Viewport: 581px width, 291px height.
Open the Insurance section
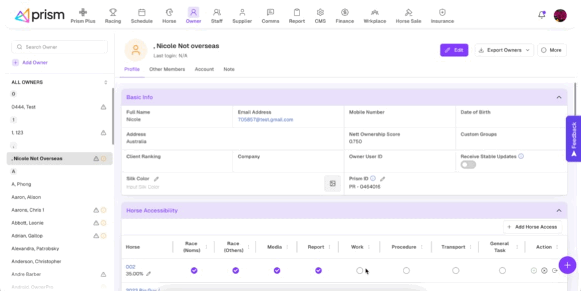[442, 15]
